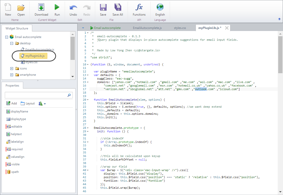Click the "use strict" line in editor
The height and width of the screenshot is (195, 283).
tap(101, 58)
